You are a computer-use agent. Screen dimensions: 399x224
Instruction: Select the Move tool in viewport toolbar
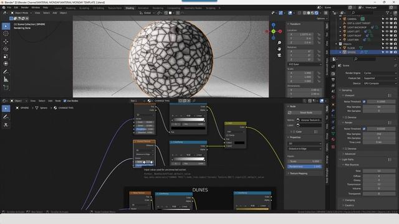[6, 42]
